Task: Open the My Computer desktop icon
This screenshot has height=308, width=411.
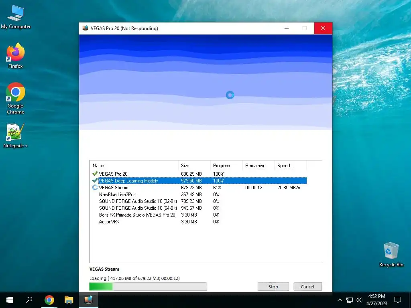Action: click(16, 17)
